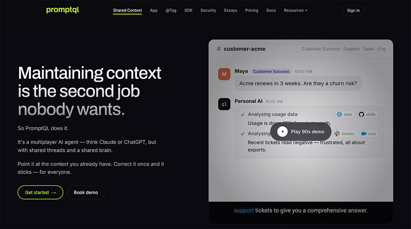The image size is (411, 229).
Task: Play the 90s demo video
Action: 301,132
